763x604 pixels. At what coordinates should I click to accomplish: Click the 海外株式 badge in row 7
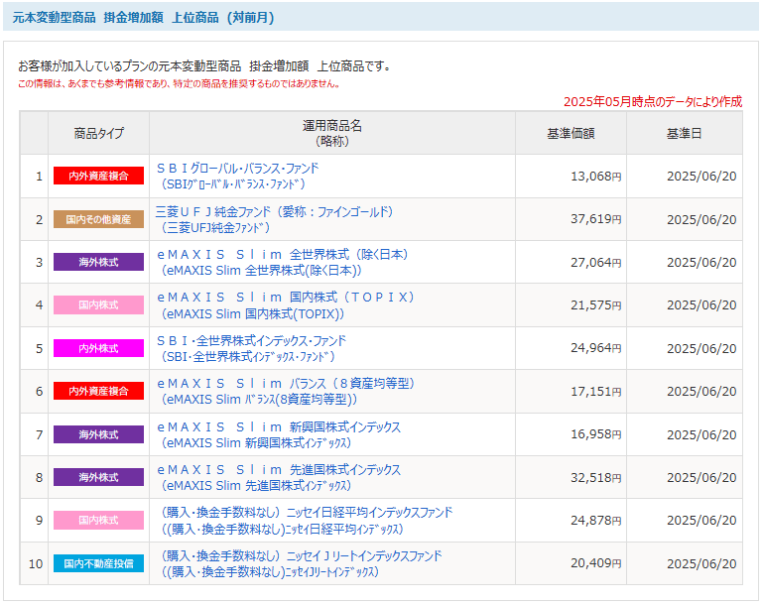(x=98, y=434)
